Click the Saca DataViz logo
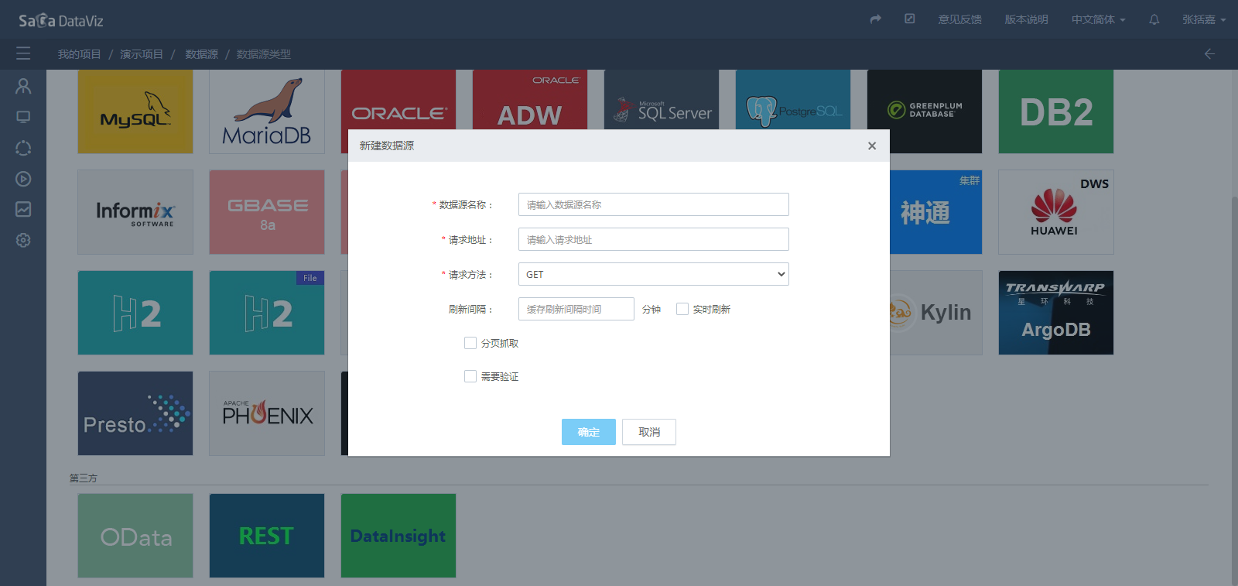Viewport: 1238px width, 586px height. point(61,20)
